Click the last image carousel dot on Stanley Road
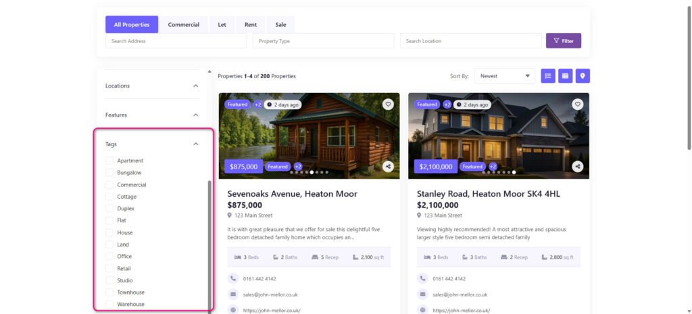The height and width of the screenshot is (314, 692). point(514,172)
